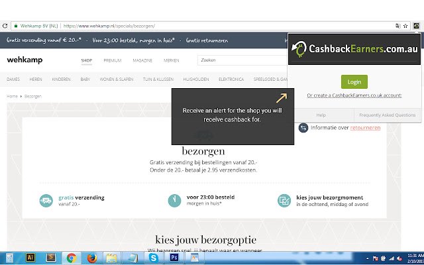Open Frequently Asked Questions in the popup
The width and height of the screenshot is (424, 265).
pyautogui.click(x=387, y=115)
